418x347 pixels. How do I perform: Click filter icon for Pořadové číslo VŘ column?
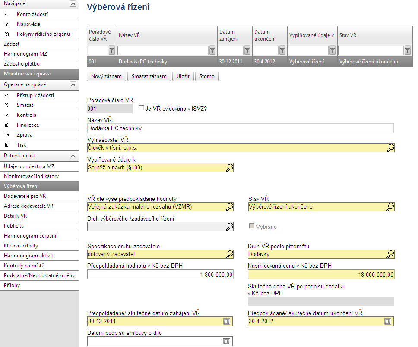coord(112,50)
